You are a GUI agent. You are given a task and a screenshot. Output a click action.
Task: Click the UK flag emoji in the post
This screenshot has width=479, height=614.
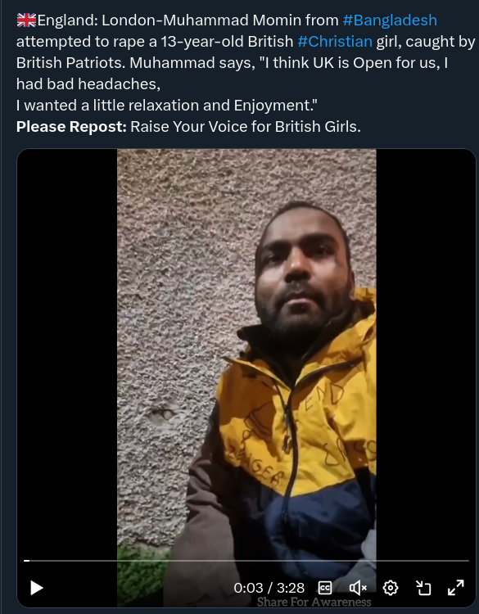[26, 20]
